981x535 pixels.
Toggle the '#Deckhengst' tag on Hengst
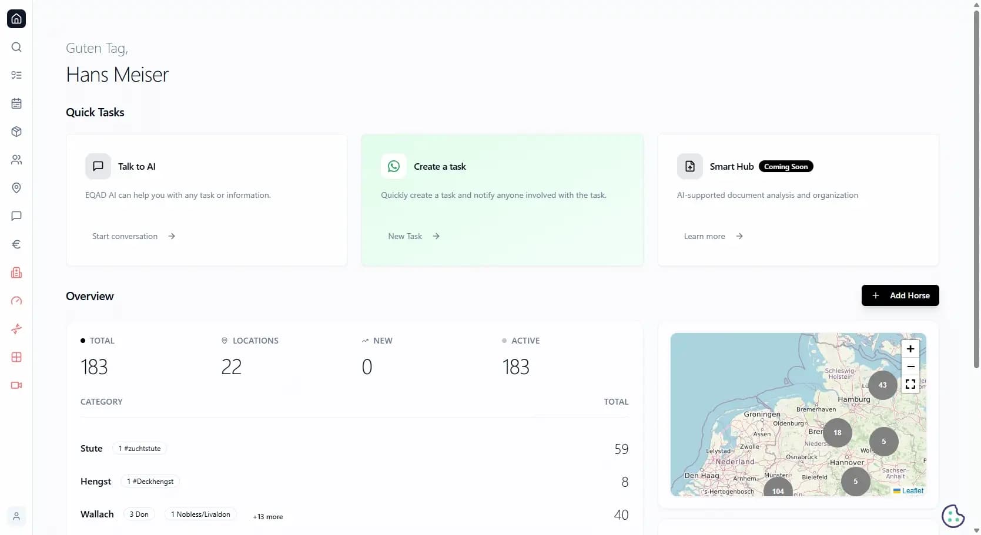(x=149, y=481)
